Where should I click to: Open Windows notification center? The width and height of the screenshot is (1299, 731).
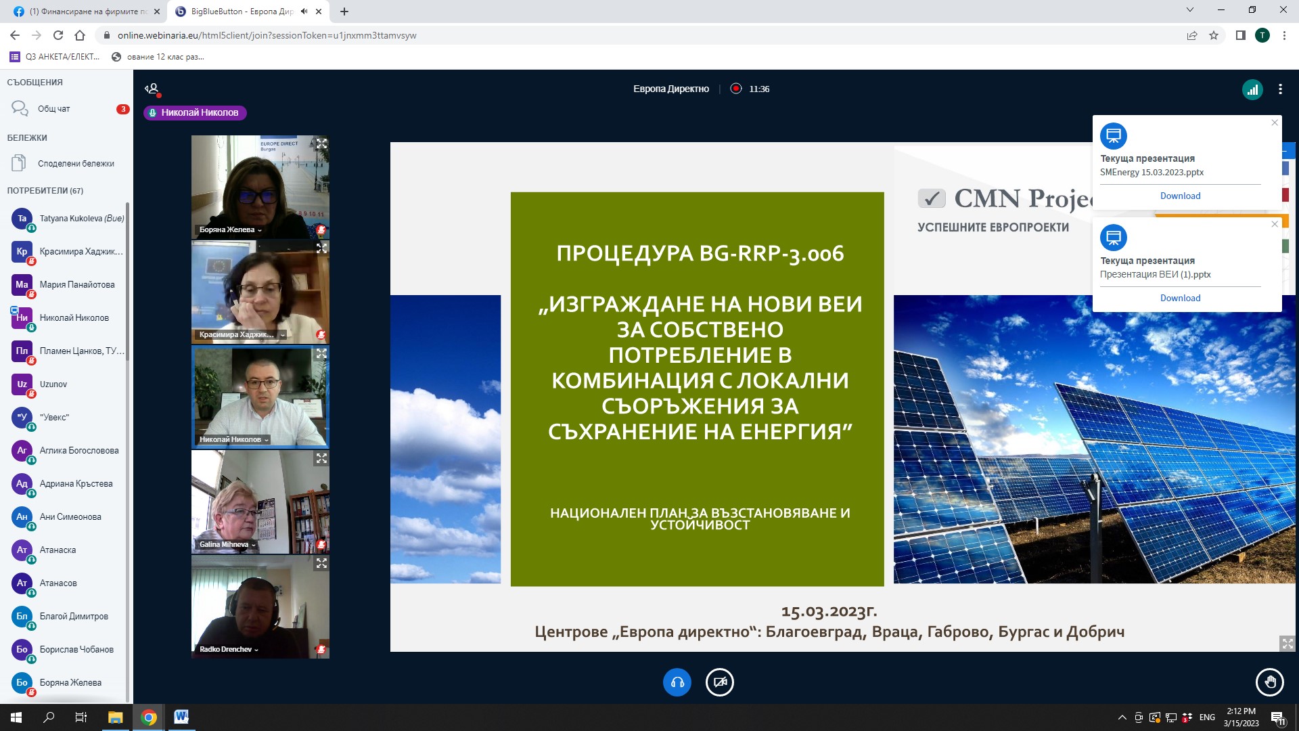pyautogui.click(x=1278, y=717)
